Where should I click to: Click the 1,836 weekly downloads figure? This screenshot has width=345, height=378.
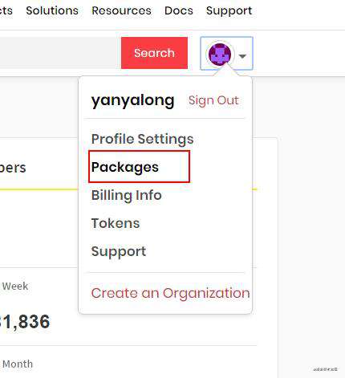(x=25, y=322)
